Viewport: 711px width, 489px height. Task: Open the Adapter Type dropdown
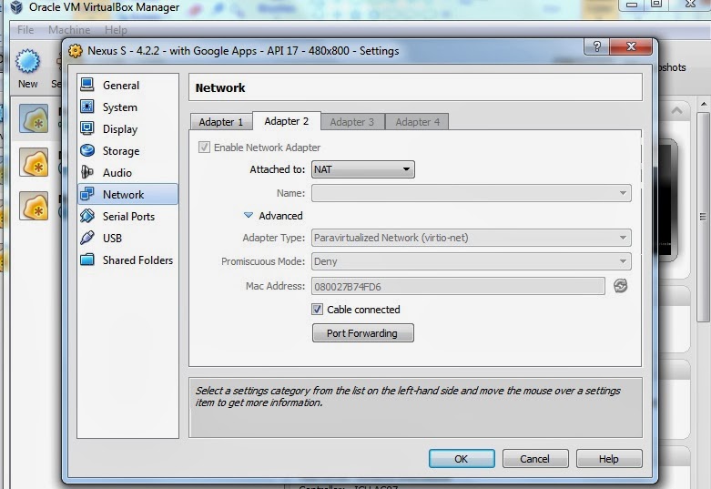(x=472, y=238)
